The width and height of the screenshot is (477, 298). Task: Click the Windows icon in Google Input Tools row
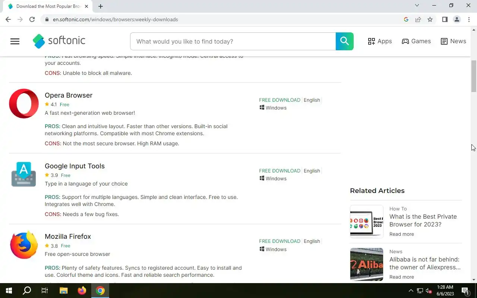(x=262, y=178)
